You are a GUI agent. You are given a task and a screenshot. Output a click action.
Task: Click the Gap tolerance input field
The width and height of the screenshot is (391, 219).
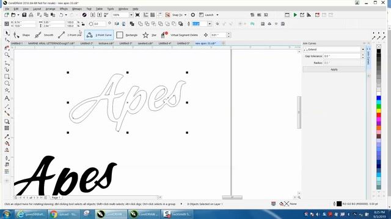point(342,56)
